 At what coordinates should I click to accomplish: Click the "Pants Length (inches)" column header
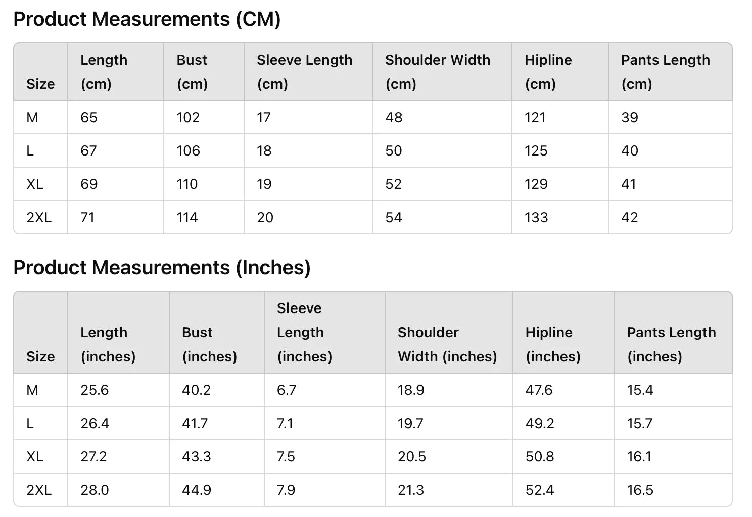point(671,344)
